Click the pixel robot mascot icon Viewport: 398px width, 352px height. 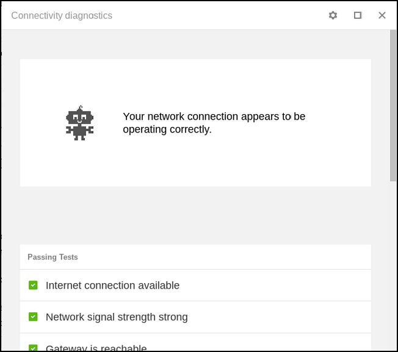coord(79,123)
